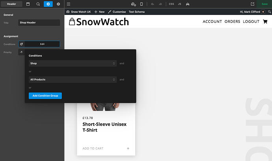Click the admin bar search magnifier
The width and height of the screenshot is (272, 161).
269,12
